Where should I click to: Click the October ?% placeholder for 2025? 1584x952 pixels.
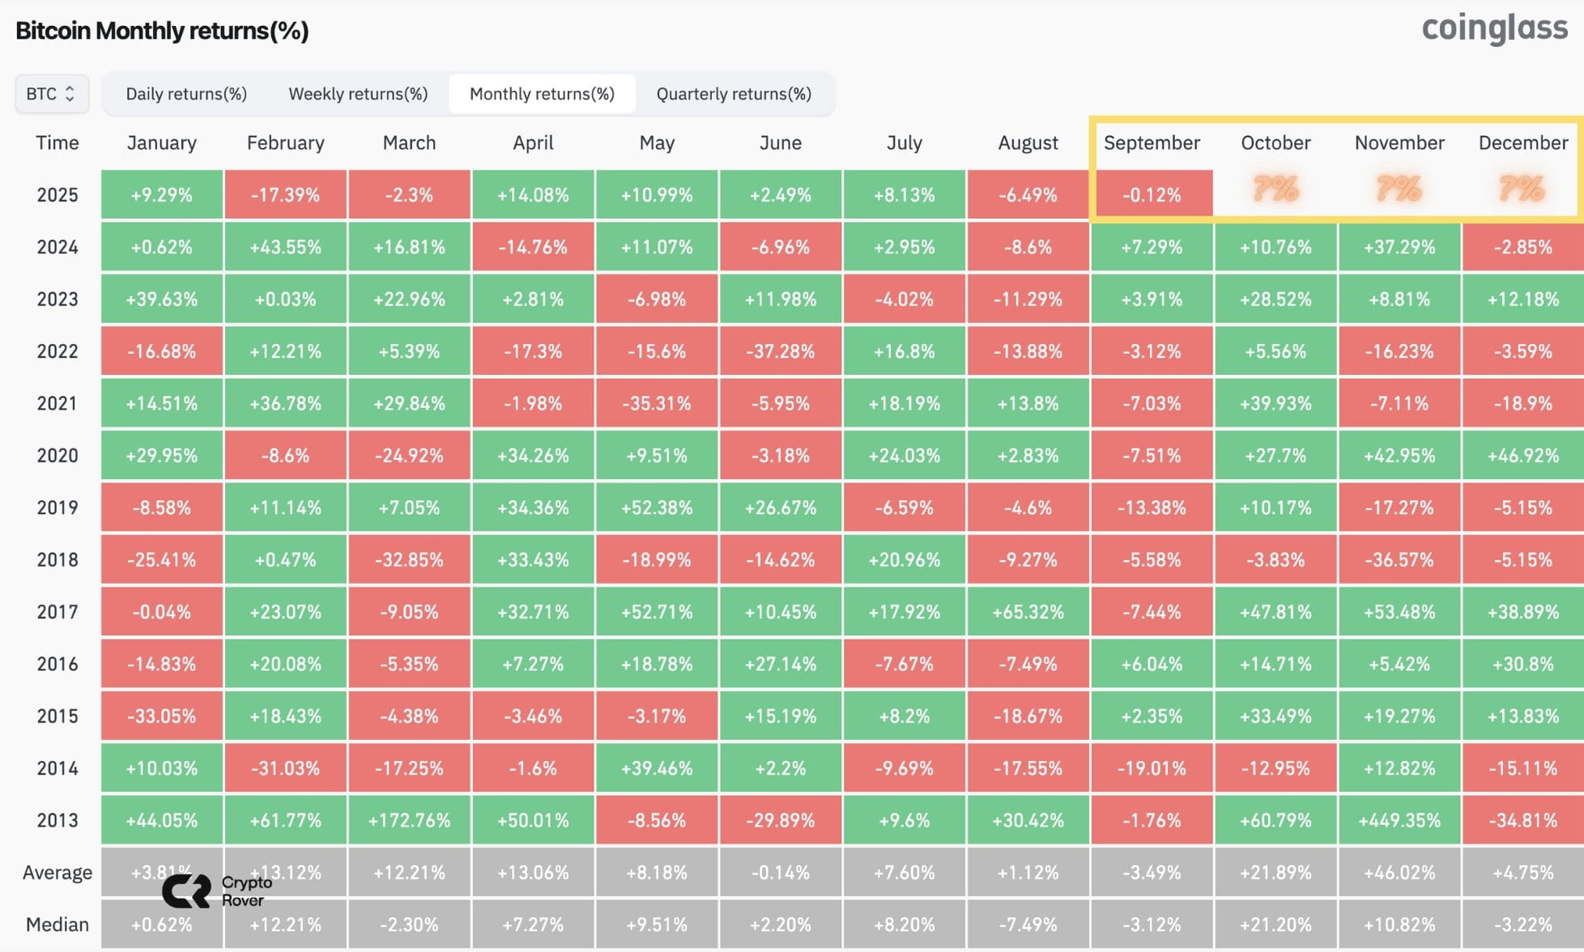click(1275, 189)
